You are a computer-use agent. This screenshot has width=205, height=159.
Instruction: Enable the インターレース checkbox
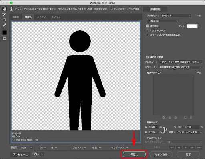pos(147,31)
